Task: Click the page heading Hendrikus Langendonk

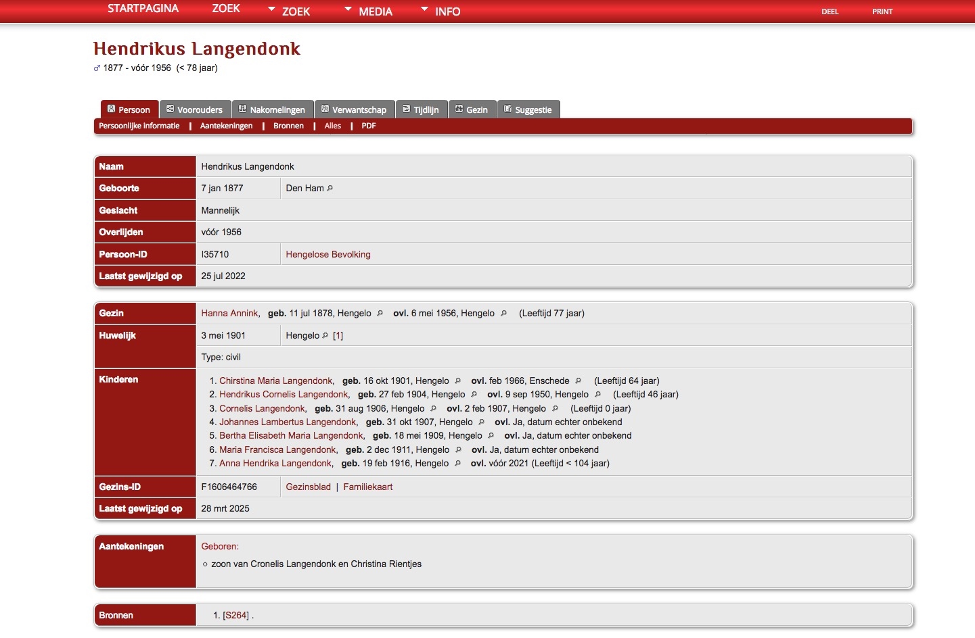Action: click(x=197, y=49)
